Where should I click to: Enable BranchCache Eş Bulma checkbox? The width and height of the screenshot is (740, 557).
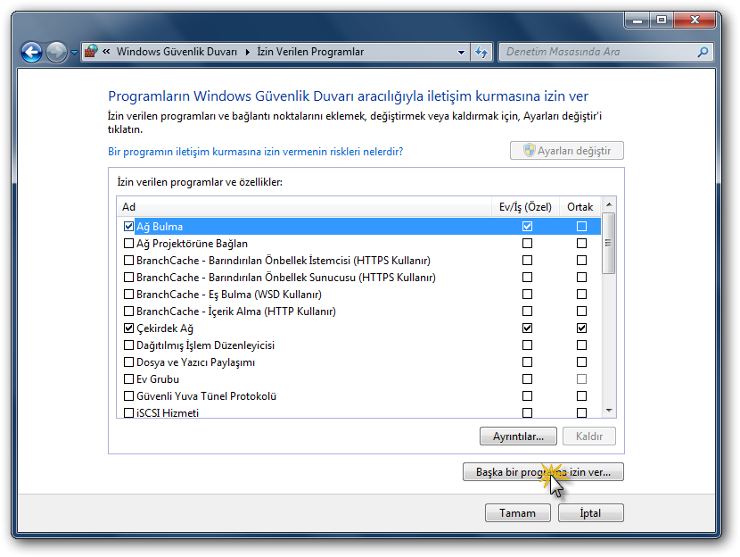point(128,295)
